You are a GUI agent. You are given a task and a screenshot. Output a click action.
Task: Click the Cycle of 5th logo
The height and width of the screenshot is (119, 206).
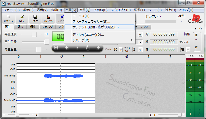click(x=196, y=19)
